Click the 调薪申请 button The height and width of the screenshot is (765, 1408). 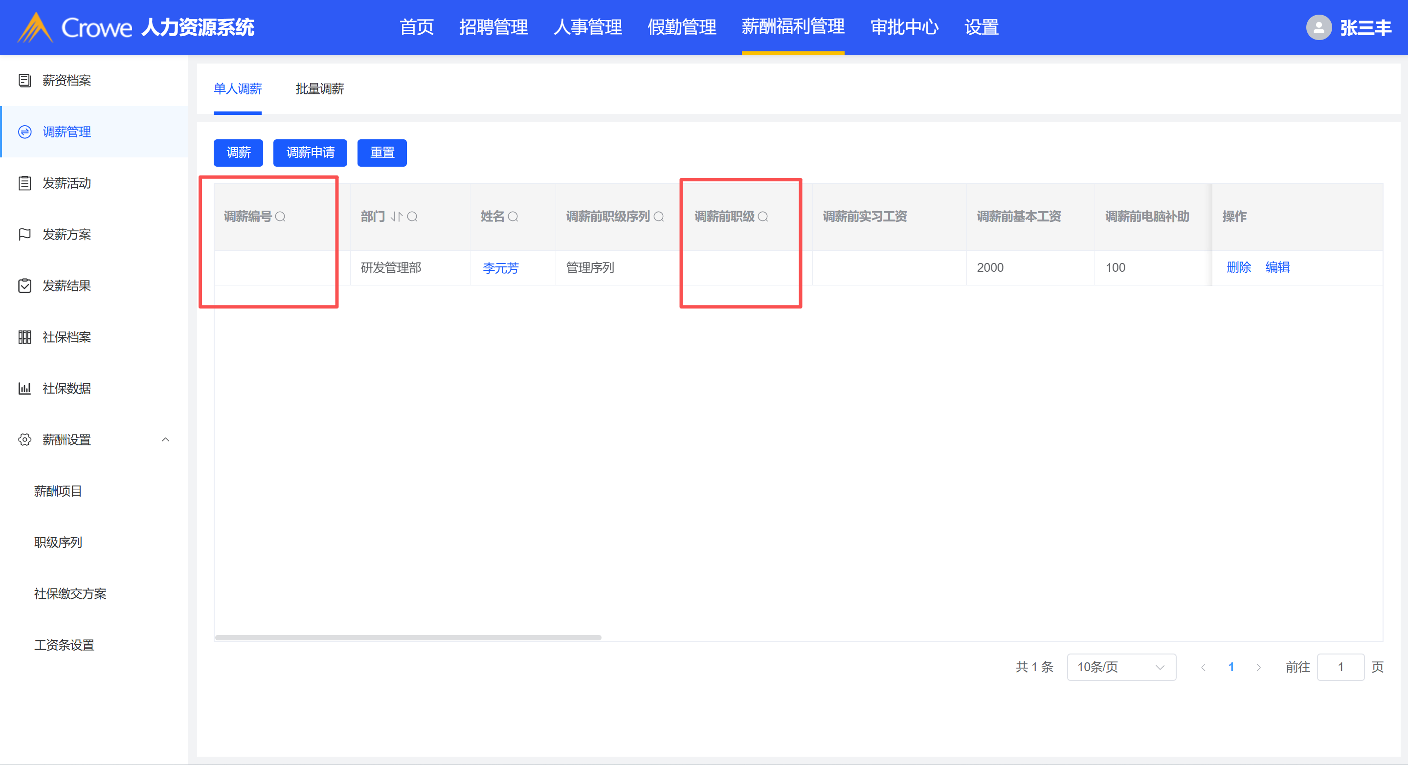click(x=310, y=153)
